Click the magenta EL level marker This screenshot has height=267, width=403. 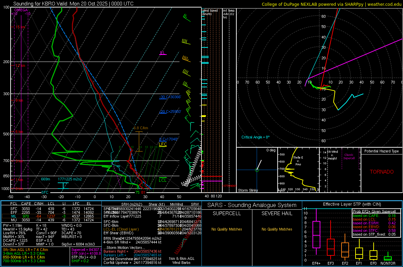(x=163, y=54)
